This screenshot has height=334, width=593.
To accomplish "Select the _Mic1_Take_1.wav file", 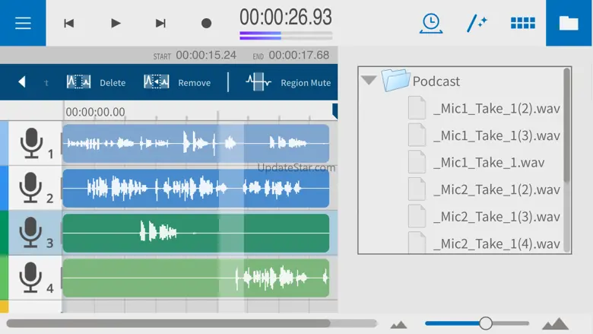I will pos(488,162).
